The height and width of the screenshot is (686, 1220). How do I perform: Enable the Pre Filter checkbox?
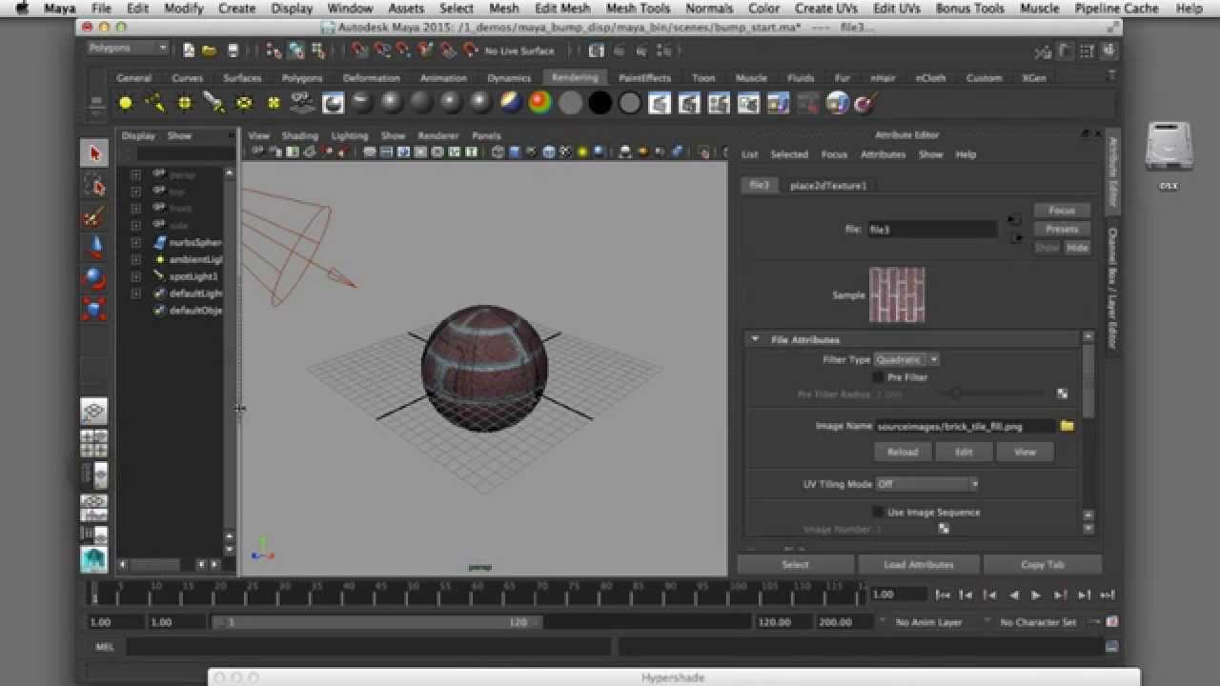click(x=878, y=377)
